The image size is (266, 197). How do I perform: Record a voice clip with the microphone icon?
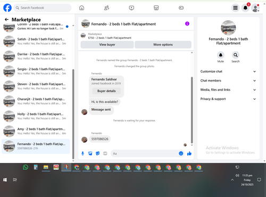pos(82,153)
